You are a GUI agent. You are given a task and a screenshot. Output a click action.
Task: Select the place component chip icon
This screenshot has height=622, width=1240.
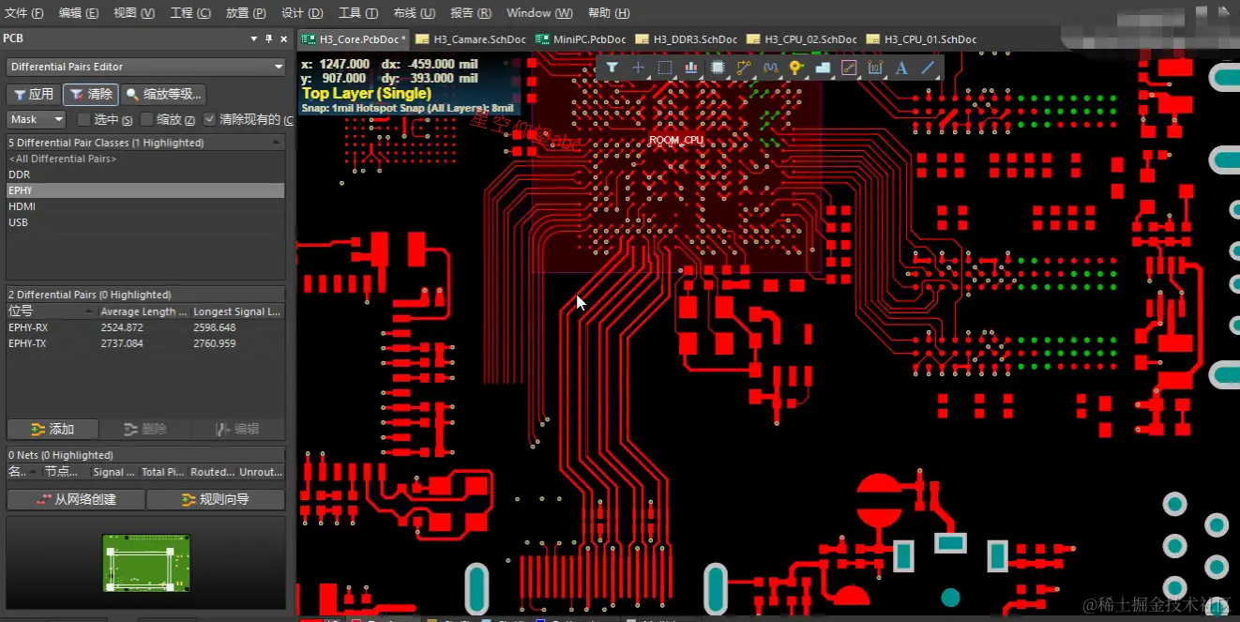(718, 68)
